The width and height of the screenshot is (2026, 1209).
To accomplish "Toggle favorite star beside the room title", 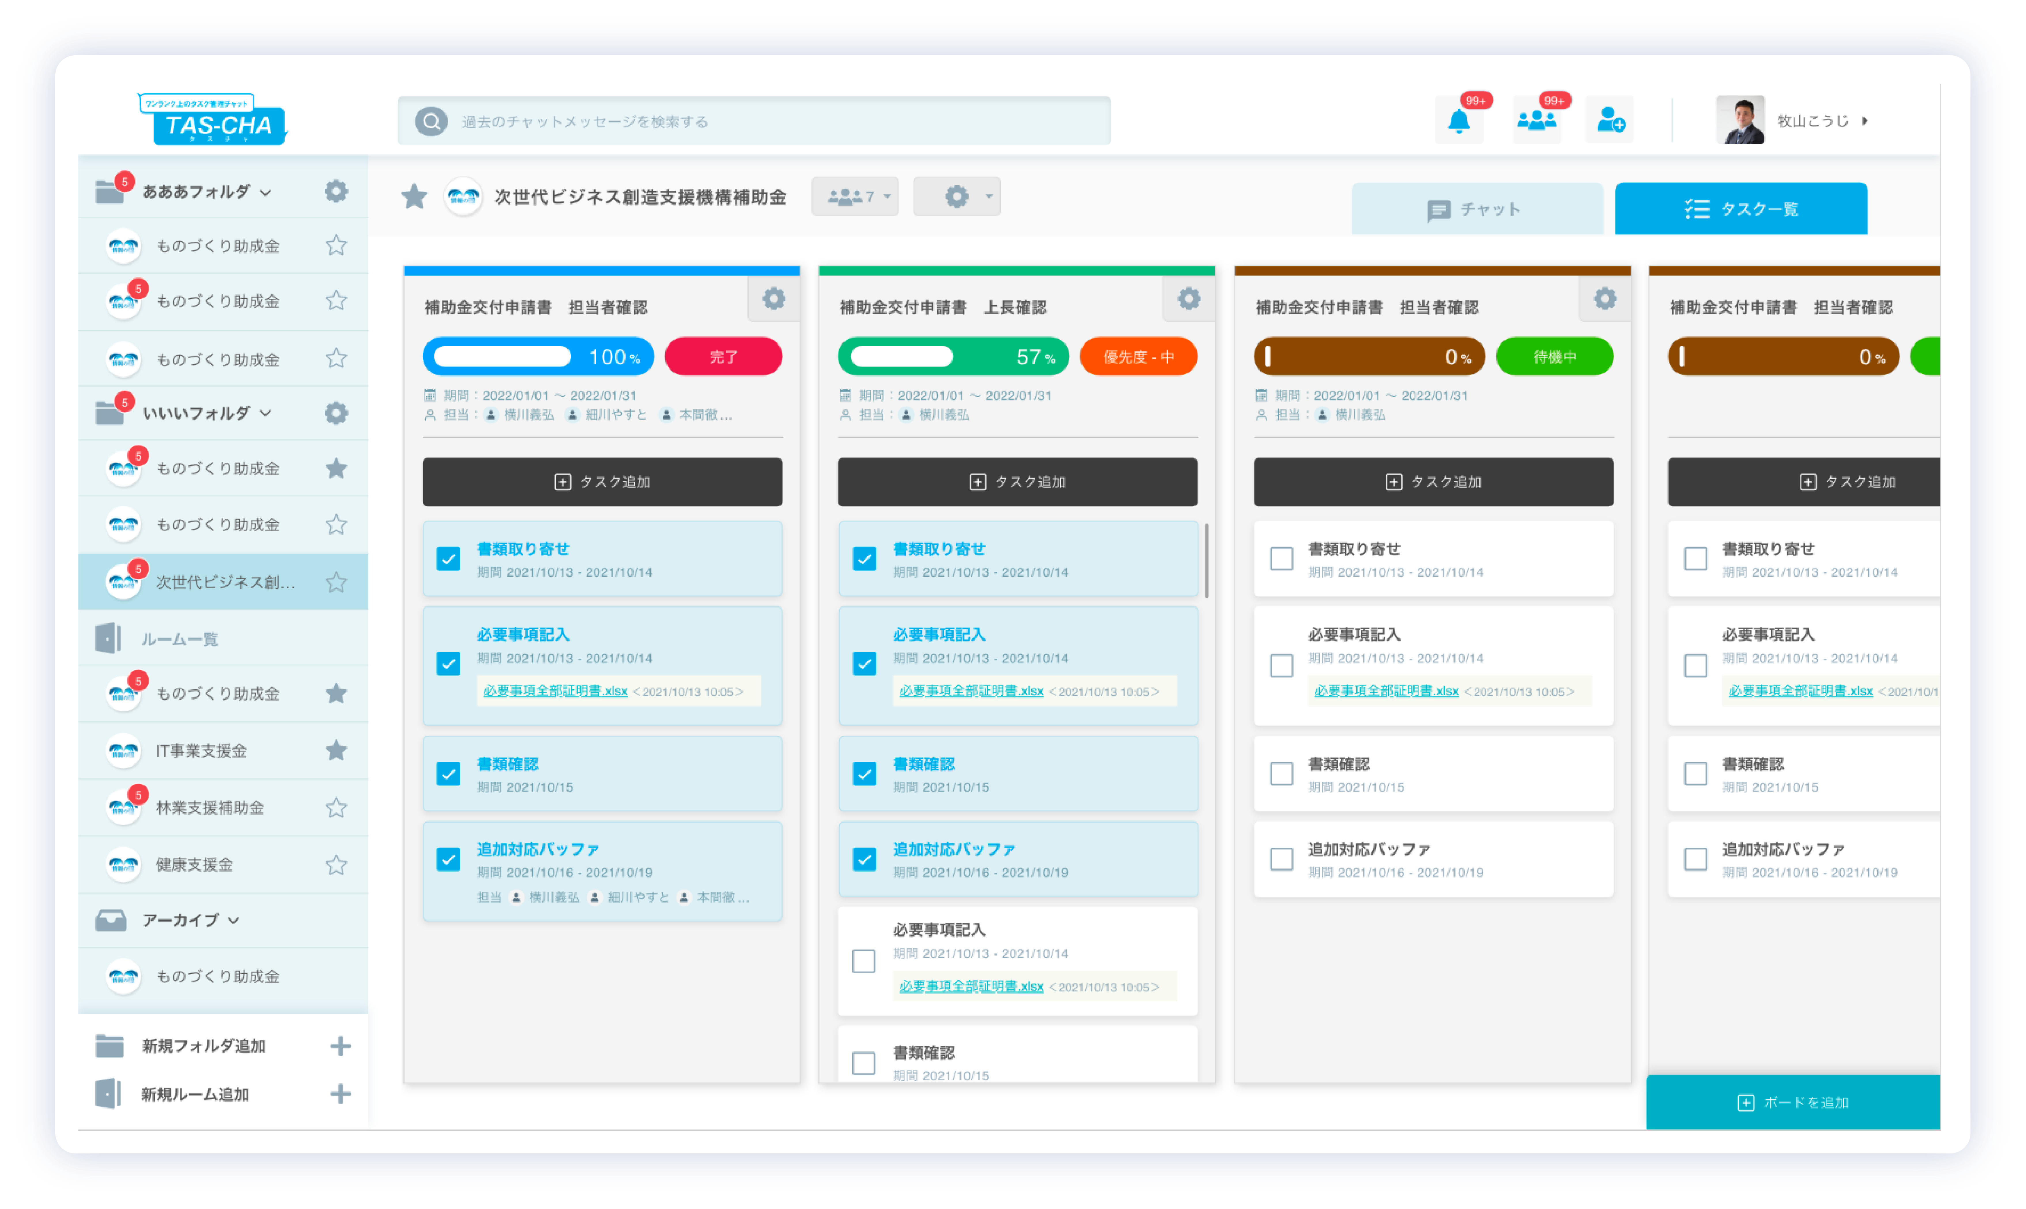I will coord(414,196).
